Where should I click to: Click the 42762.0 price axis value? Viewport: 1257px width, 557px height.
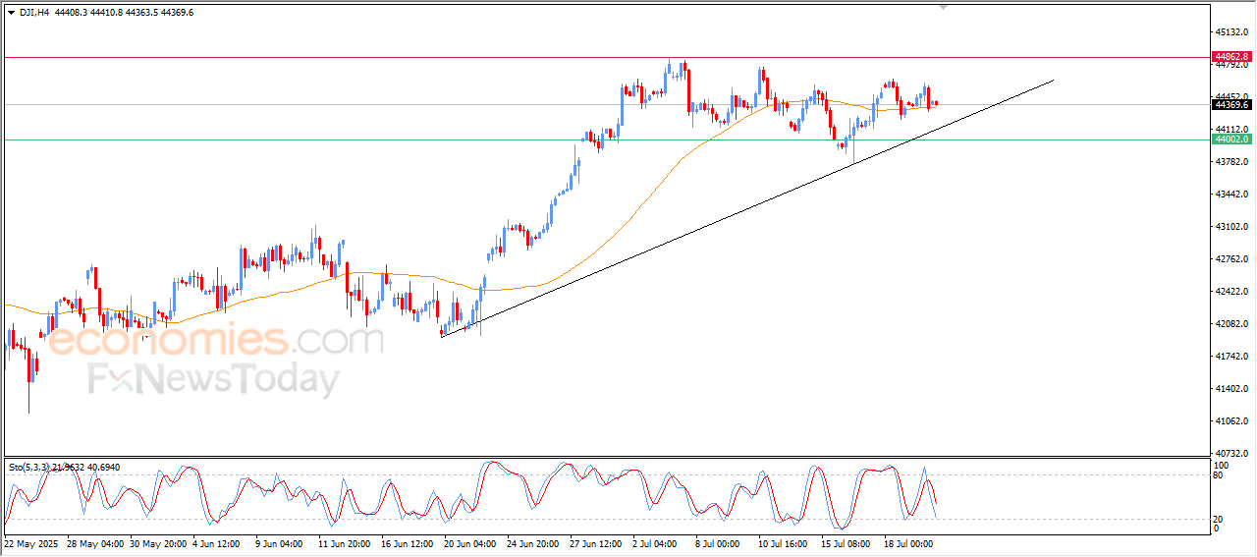pyautogui.click(x=1232, y=258)
